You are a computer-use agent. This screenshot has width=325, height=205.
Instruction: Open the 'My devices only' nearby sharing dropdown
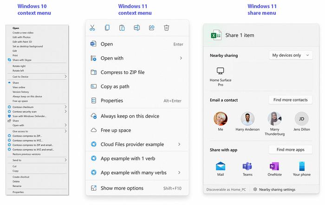click(x=291, y=55)
